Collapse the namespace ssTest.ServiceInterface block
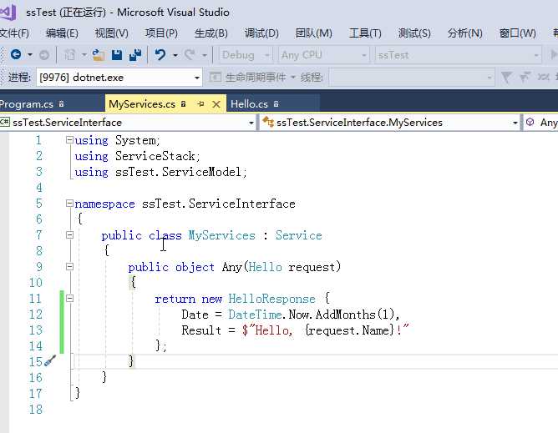Screen dimensions: 558x433 69,204
